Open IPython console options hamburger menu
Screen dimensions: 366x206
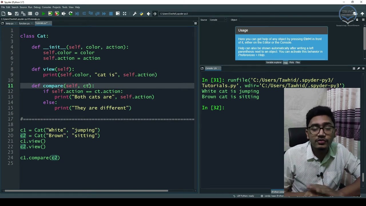(363, 68)
